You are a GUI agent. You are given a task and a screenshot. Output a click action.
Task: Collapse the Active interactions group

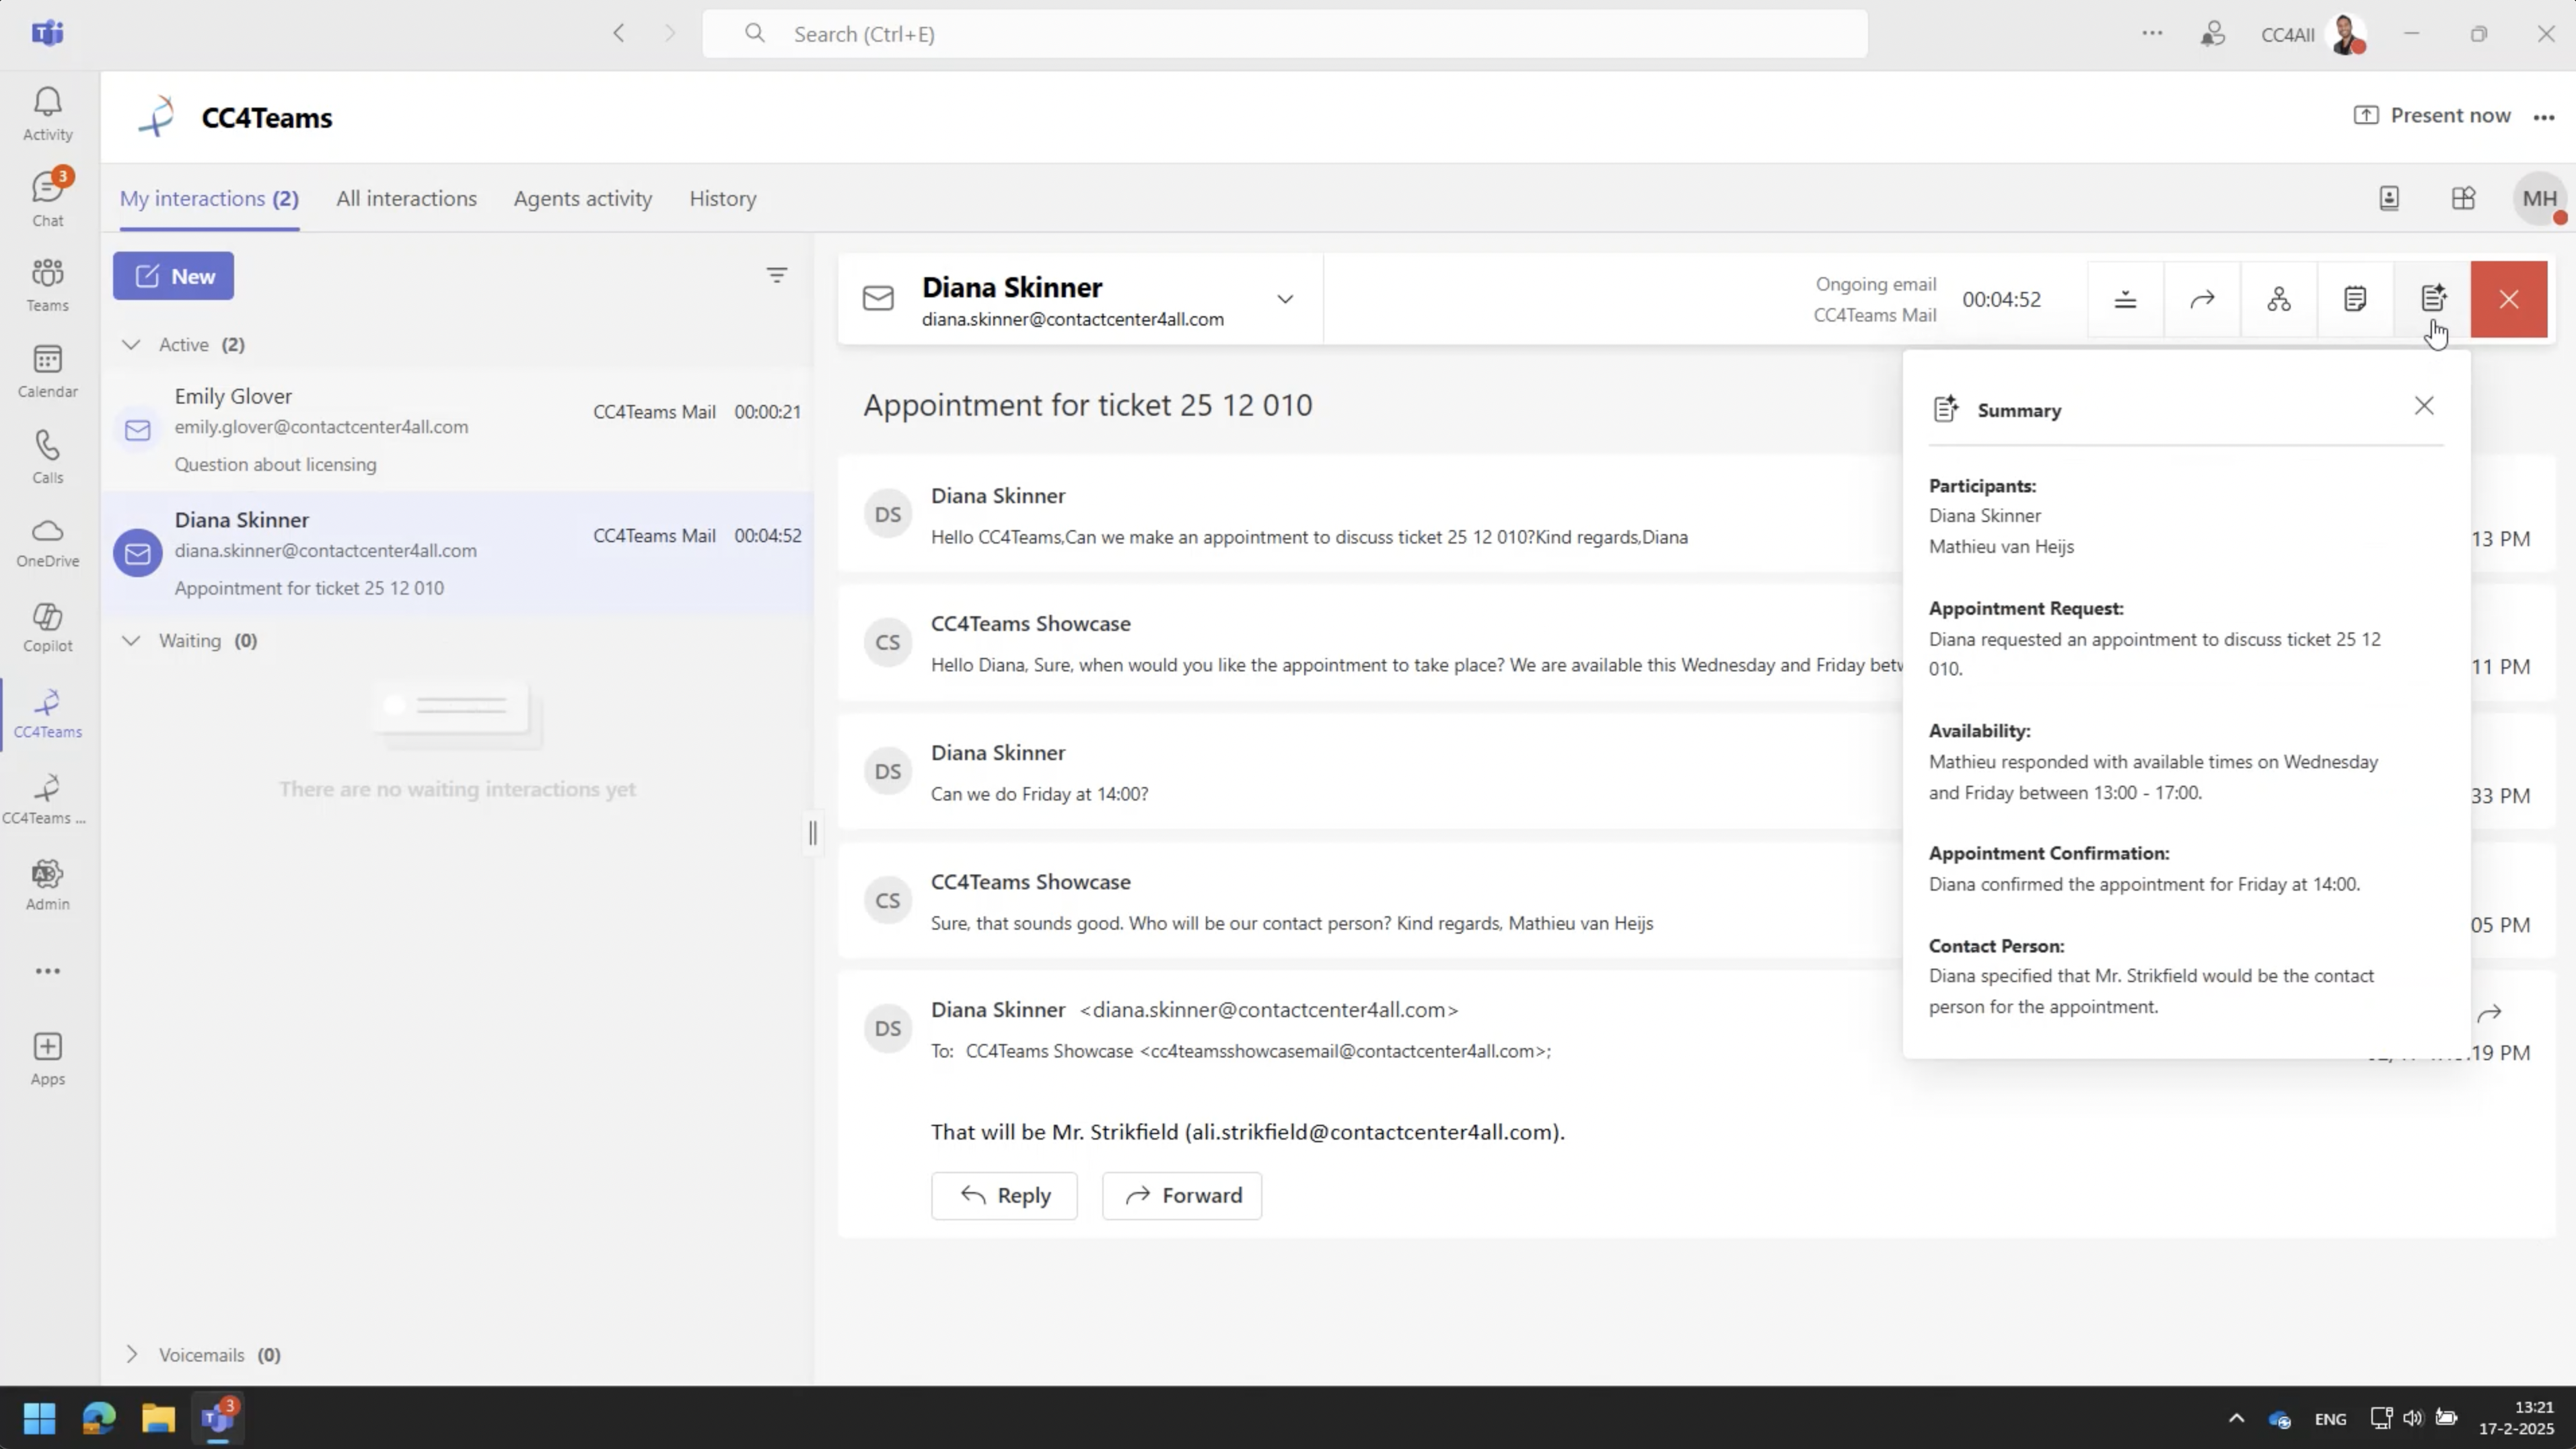click(x=131, y=345)
